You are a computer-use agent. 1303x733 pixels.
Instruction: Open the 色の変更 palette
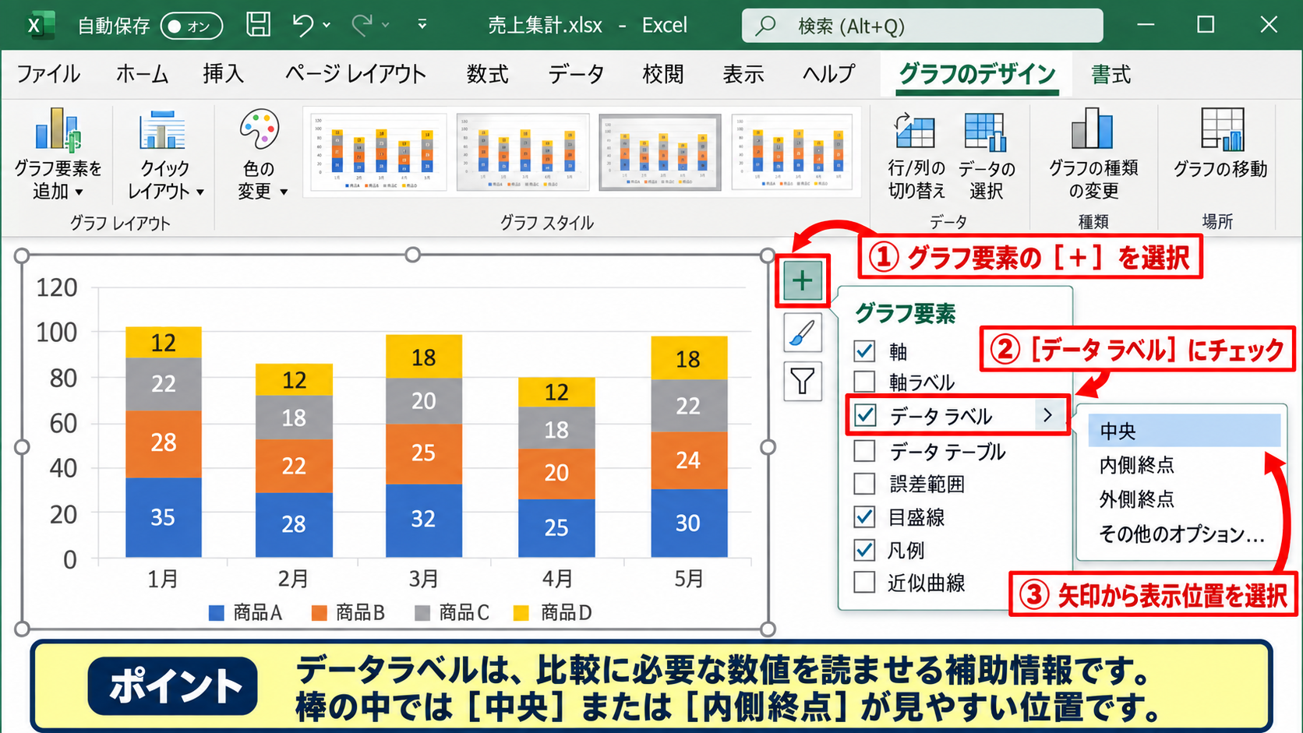click(260, 154)
